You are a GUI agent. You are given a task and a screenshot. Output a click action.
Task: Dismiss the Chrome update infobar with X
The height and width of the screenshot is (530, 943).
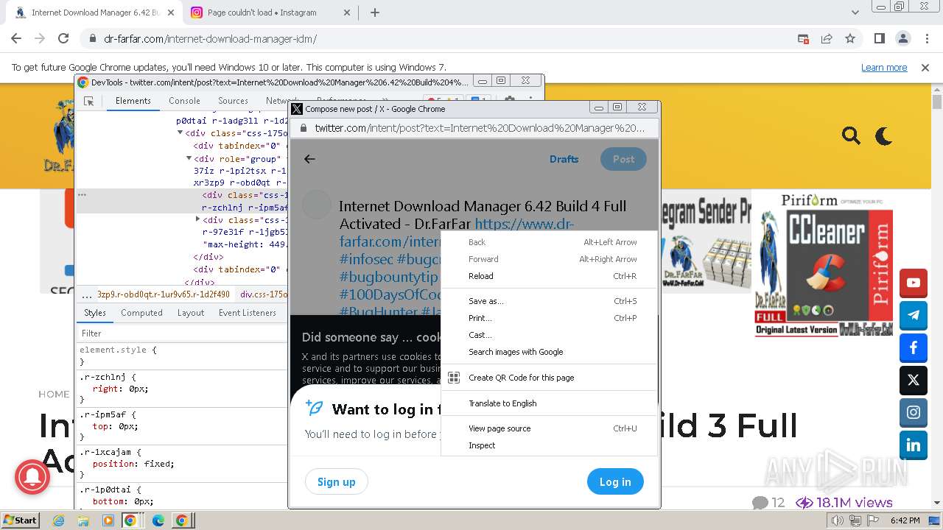(x=925, y=67)
